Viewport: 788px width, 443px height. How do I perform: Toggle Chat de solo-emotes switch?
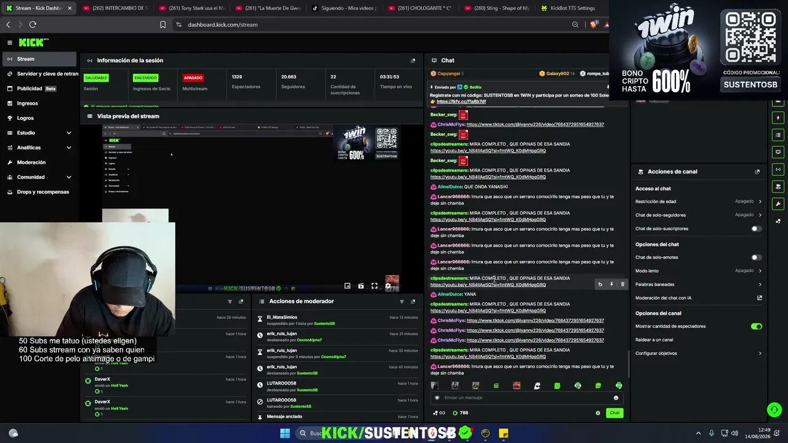[756, 257]
